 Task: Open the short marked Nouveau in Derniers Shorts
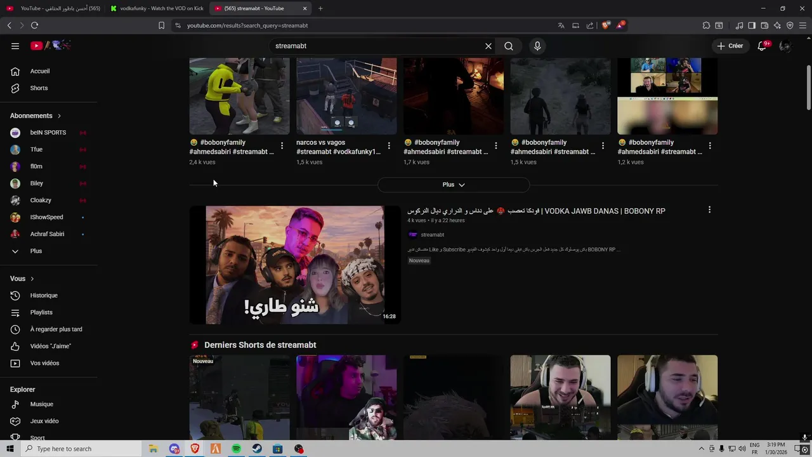point(239,397)
